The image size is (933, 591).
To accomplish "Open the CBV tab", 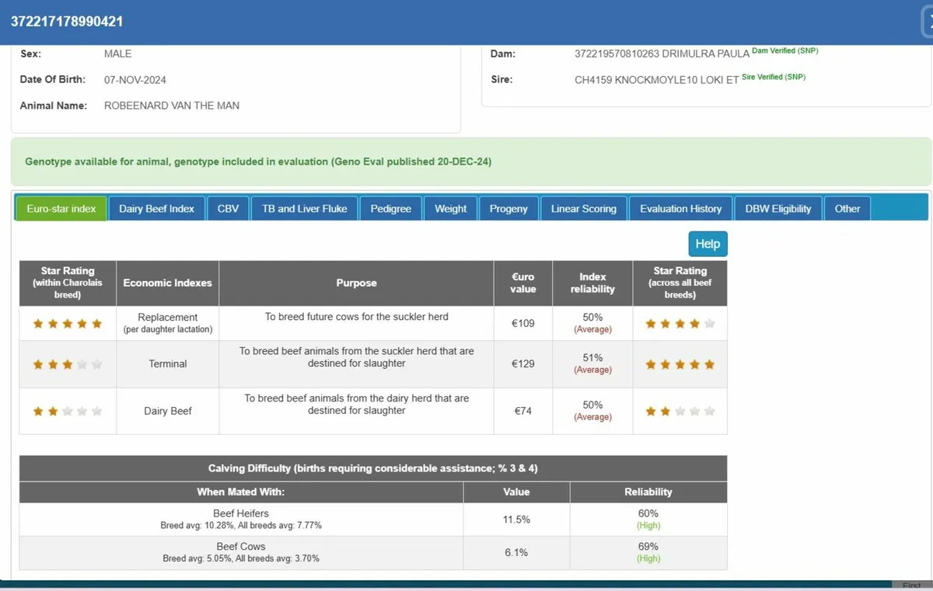I will pos(228,209).
